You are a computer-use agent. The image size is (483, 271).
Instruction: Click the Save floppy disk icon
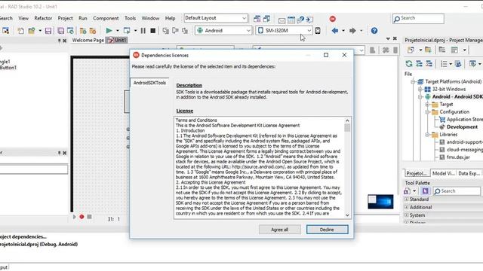(x=48, y=30)
